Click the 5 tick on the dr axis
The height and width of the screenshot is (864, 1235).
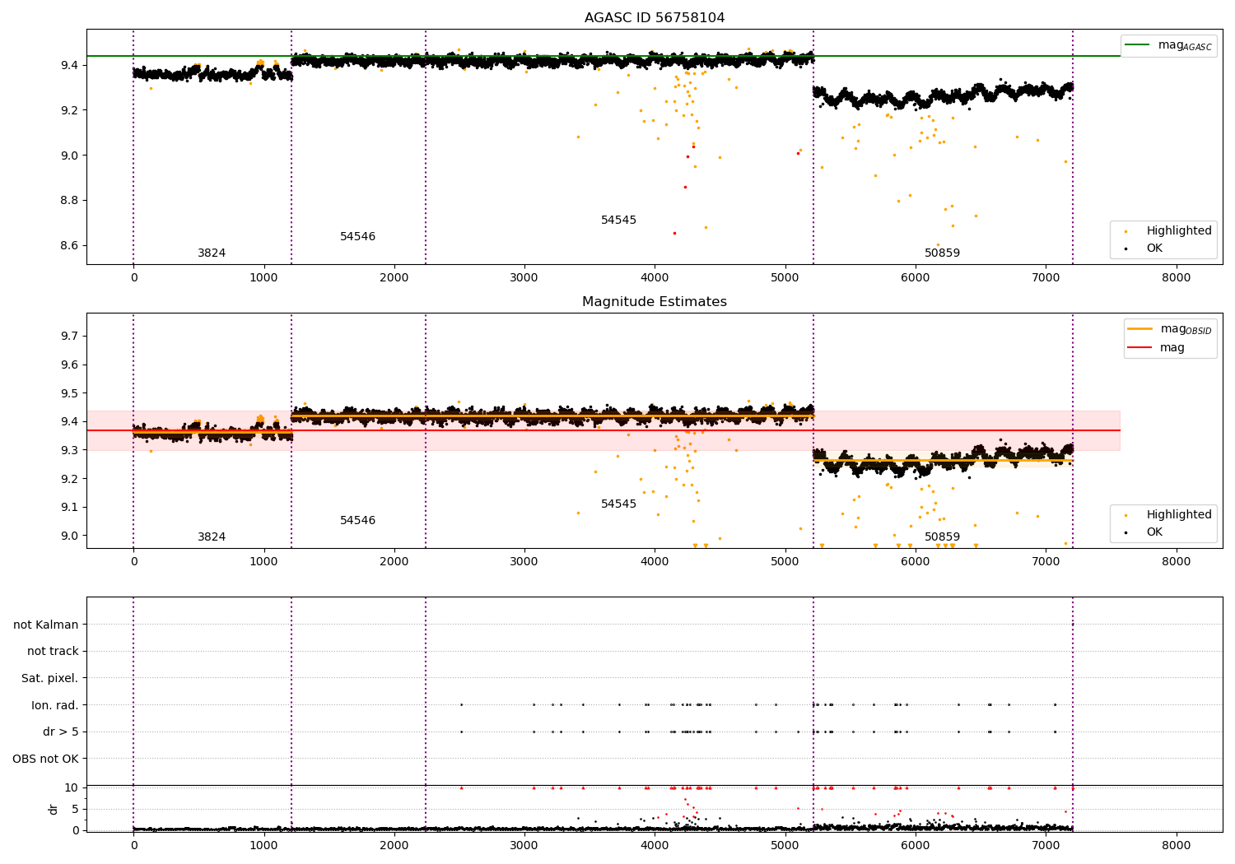tap(76, 809)
